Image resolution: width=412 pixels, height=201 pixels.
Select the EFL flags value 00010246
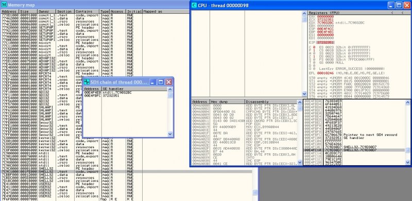click(x=325, y=73)
